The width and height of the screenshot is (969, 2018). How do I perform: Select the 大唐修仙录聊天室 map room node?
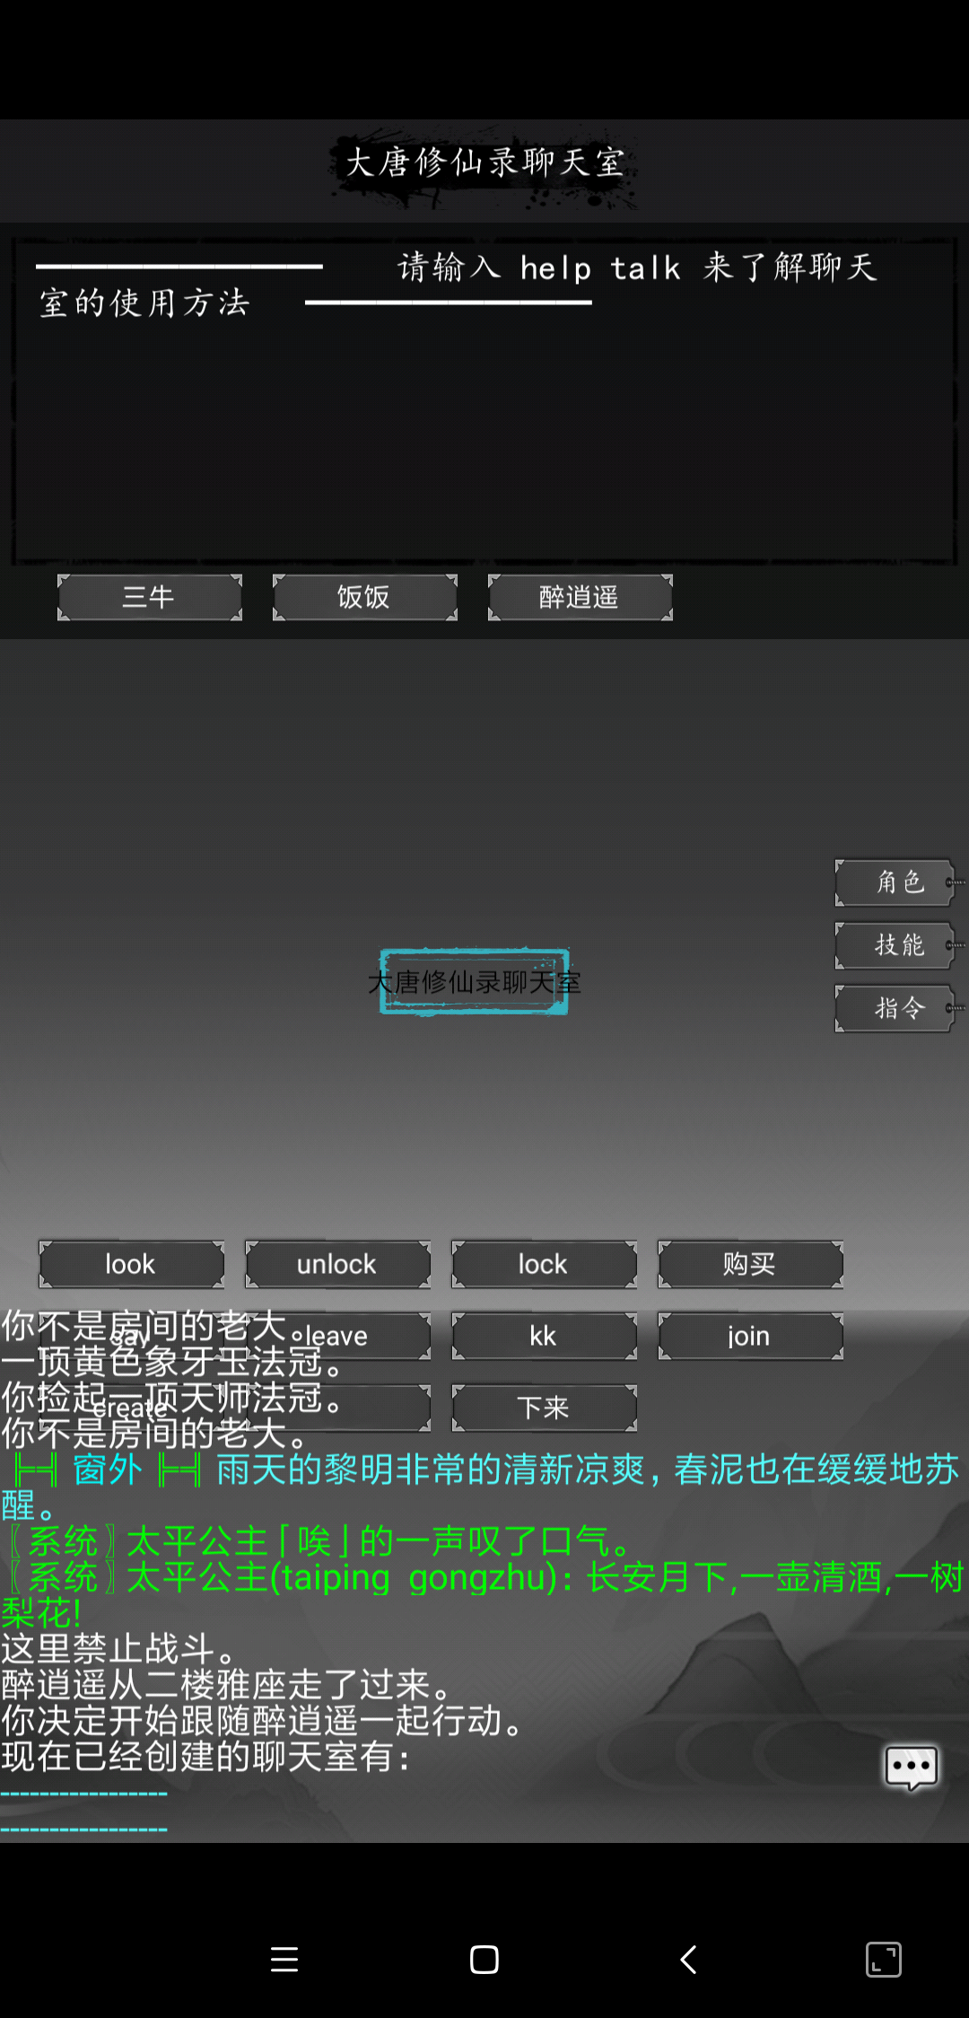pos(475,982)
